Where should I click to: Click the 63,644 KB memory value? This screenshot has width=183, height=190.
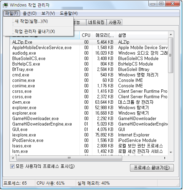pos(104,102)
